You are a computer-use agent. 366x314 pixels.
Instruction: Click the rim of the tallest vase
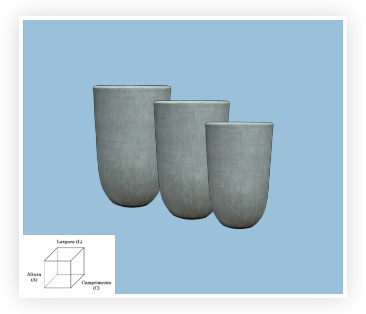(x=132, y=87)
